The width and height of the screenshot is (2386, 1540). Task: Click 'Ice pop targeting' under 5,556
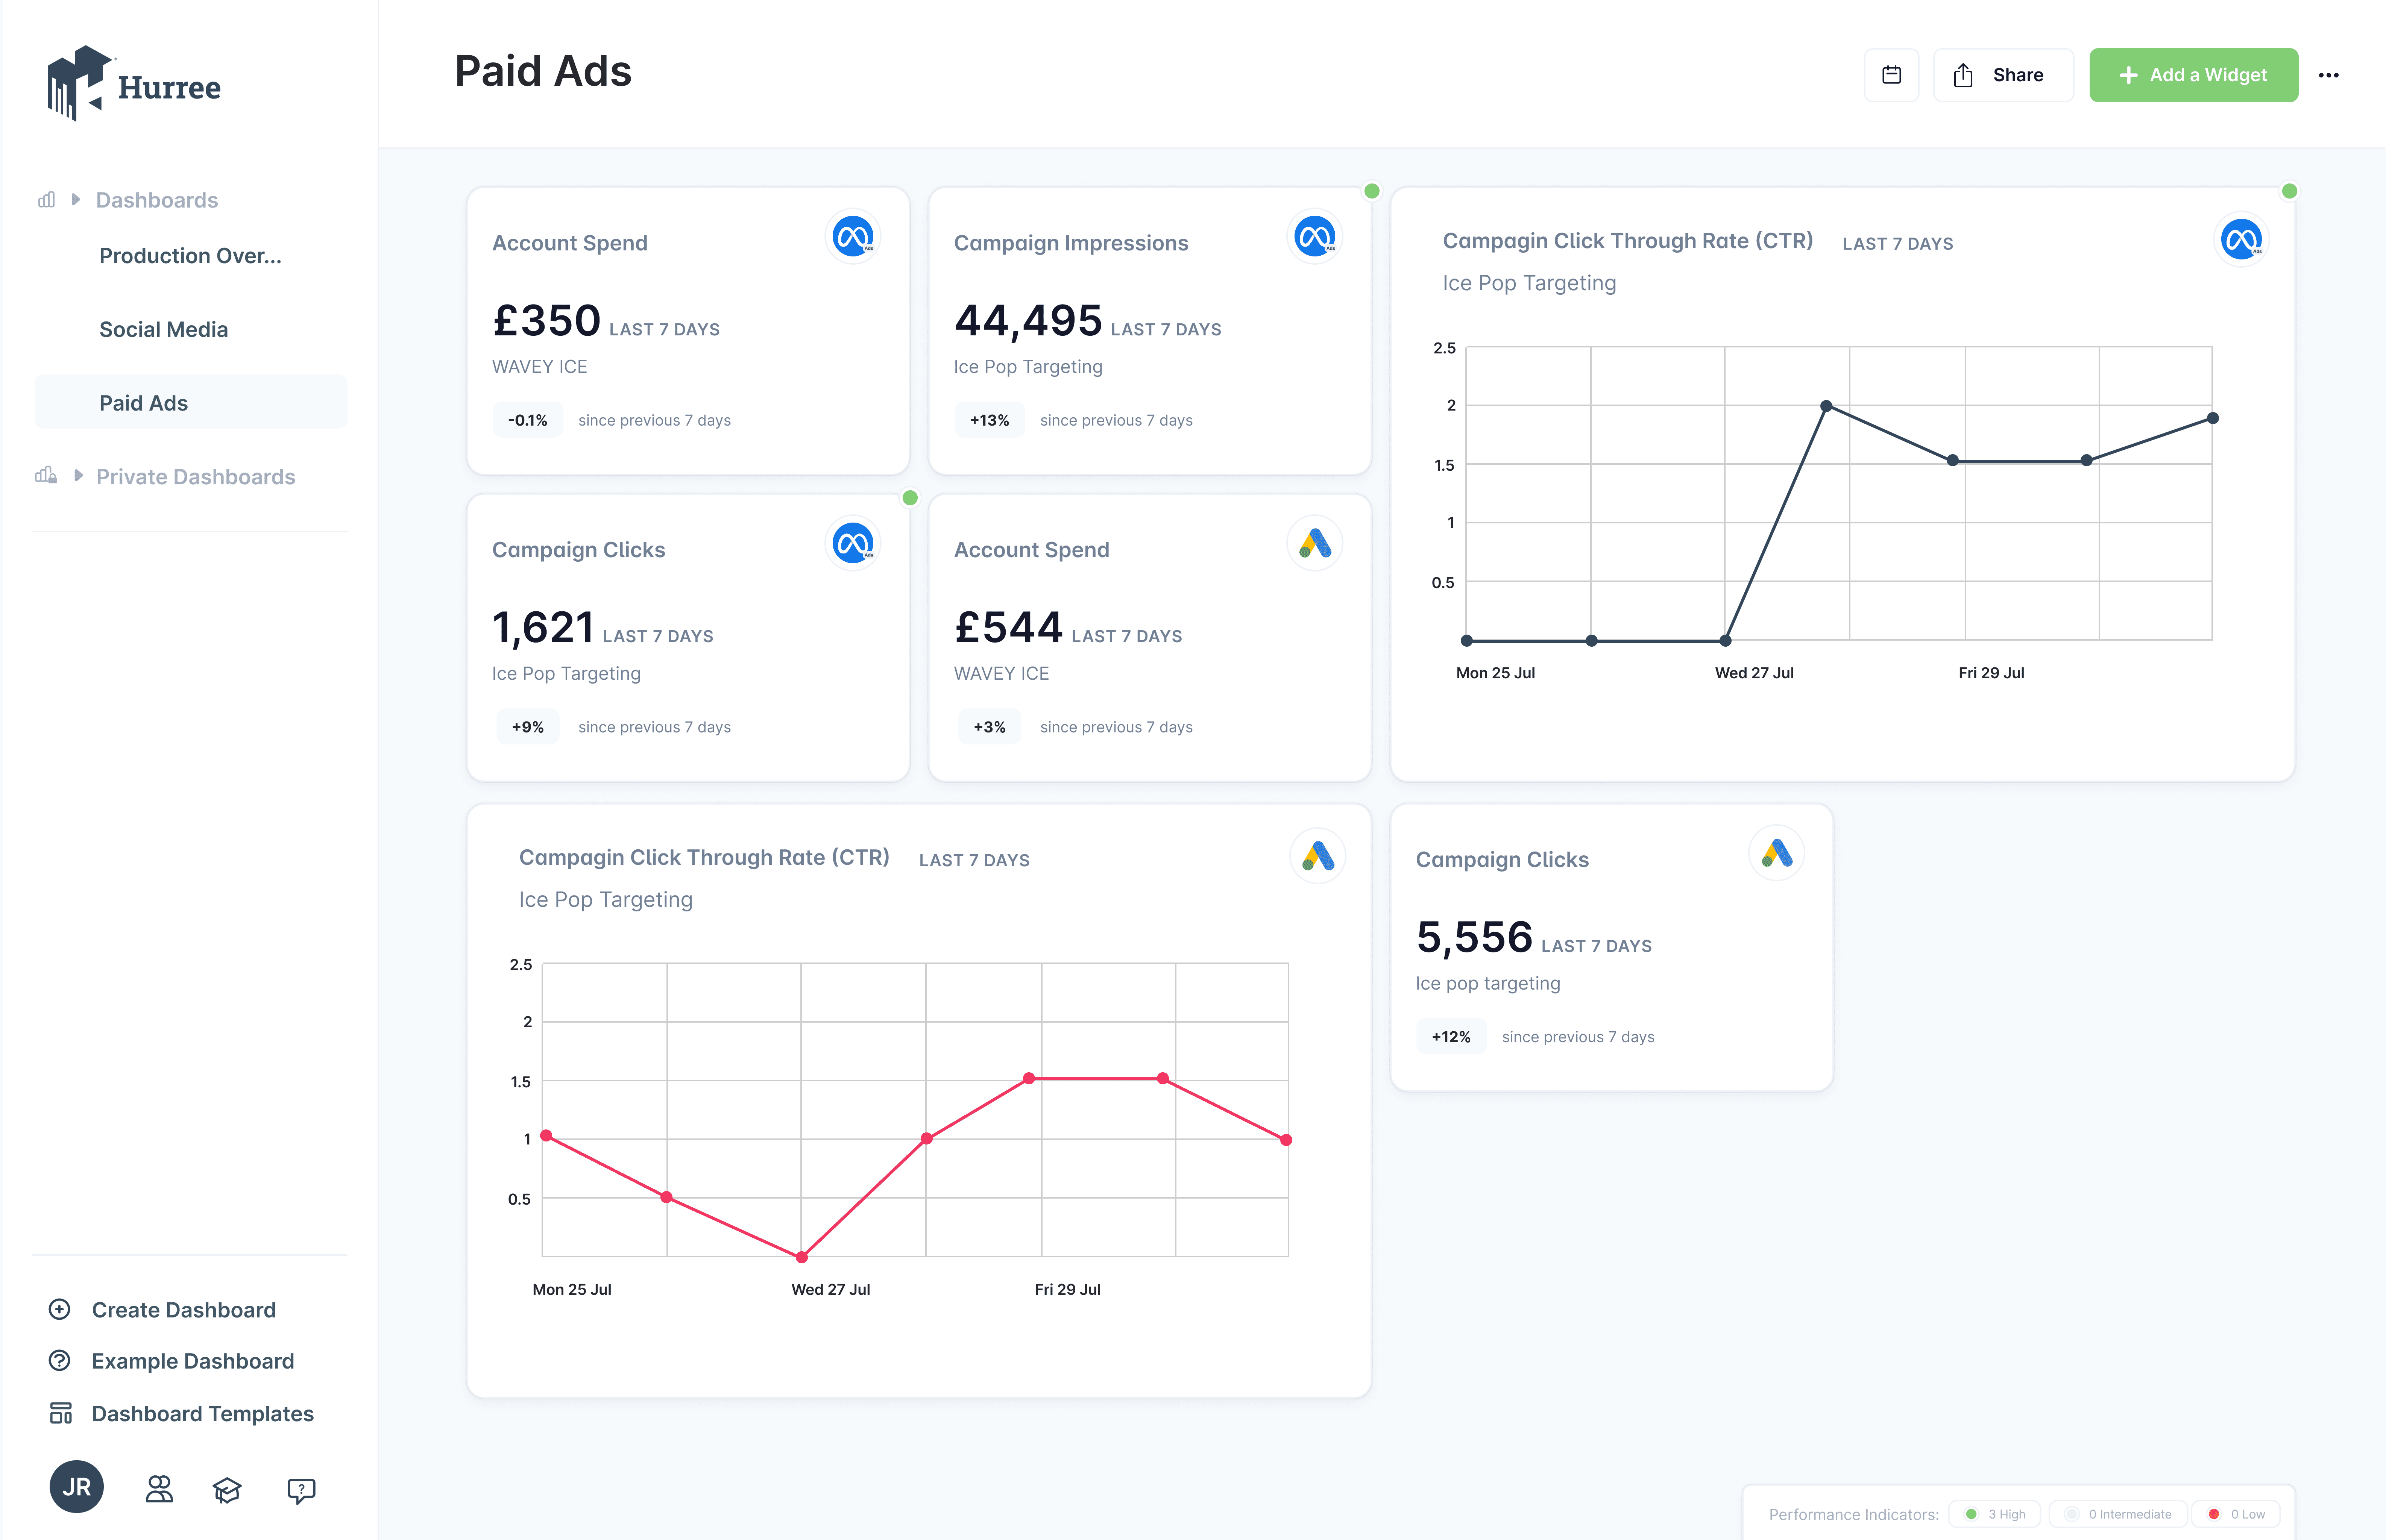(x=1487, y=983)
